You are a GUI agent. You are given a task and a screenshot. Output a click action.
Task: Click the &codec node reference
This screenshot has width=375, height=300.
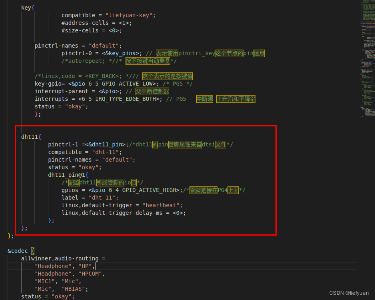18,251
